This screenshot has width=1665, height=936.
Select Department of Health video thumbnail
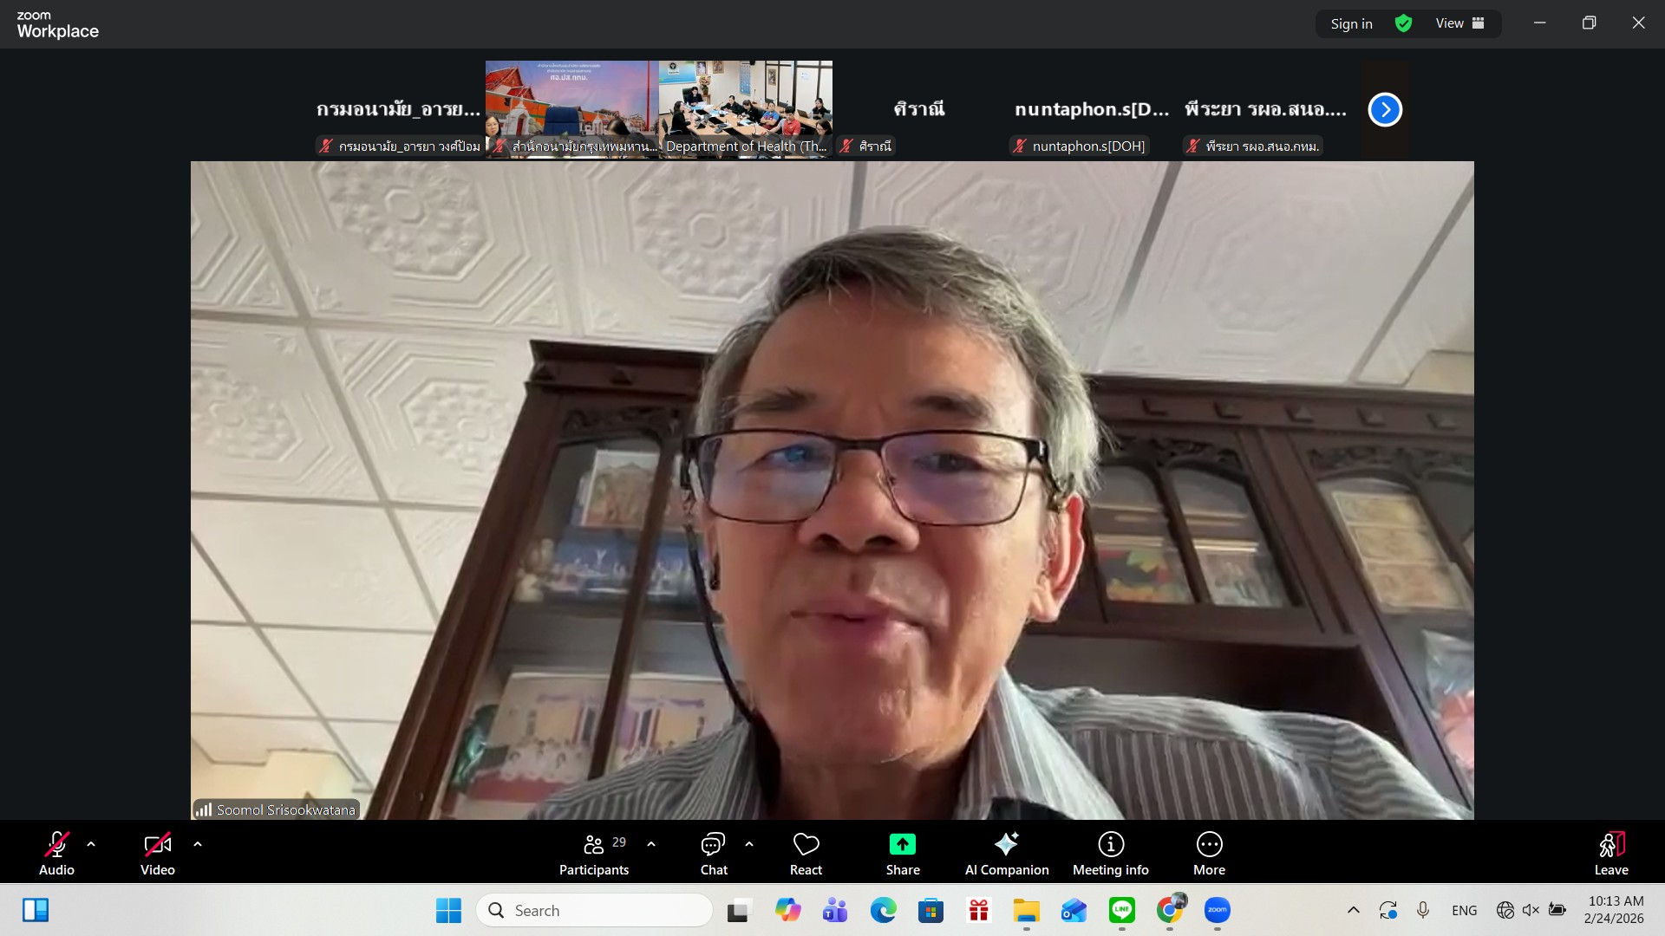[746, 108]
